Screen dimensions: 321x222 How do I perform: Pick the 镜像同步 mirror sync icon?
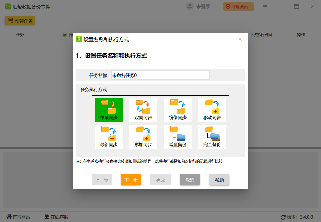(177, 110)
